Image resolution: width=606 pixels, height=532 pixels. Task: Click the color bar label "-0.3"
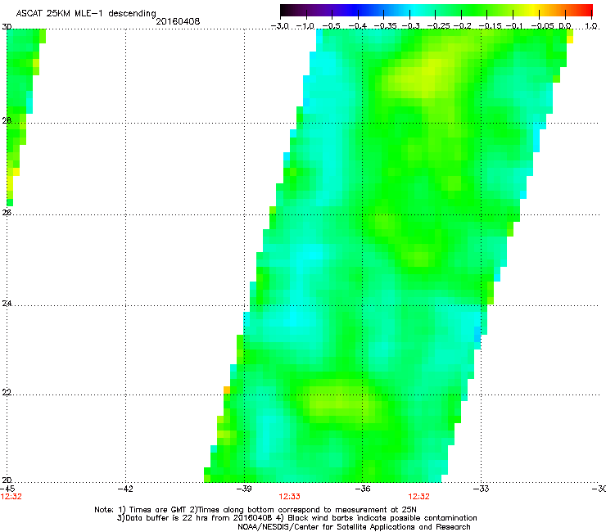pyautogui.click(x=410, y=26)
